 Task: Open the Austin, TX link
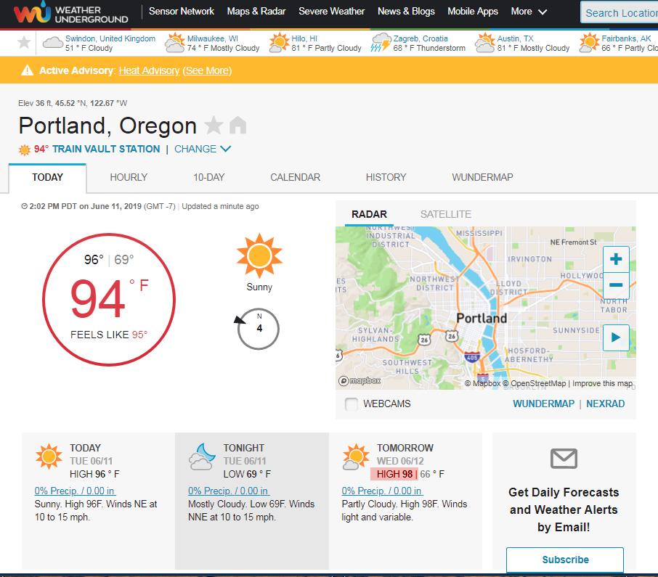(516, 38)
